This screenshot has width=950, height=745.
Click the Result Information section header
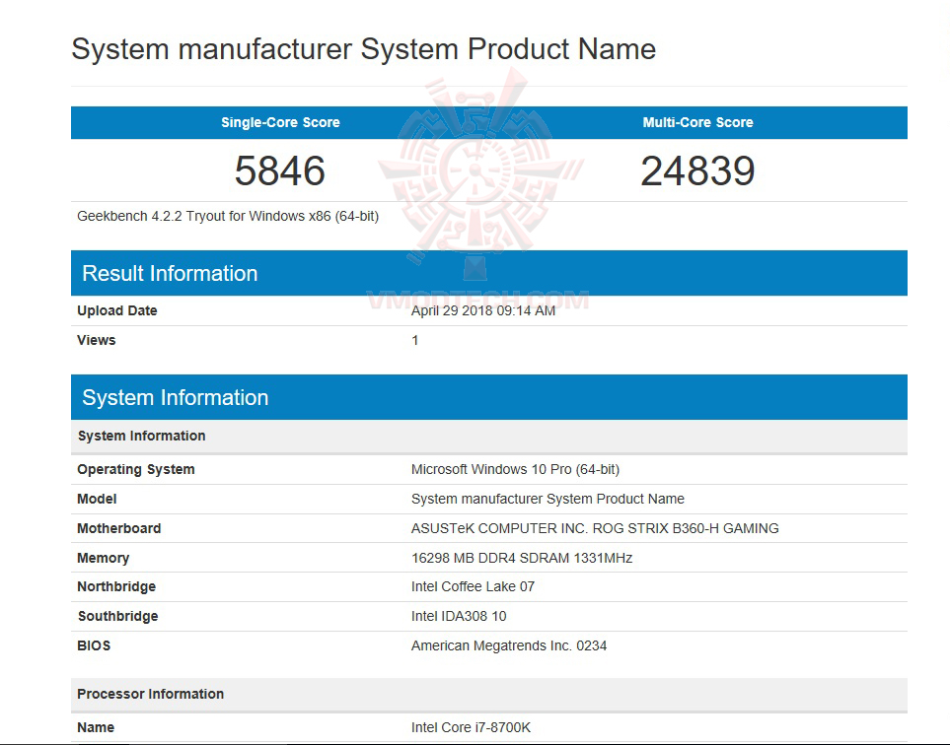(x=489, y=273)
